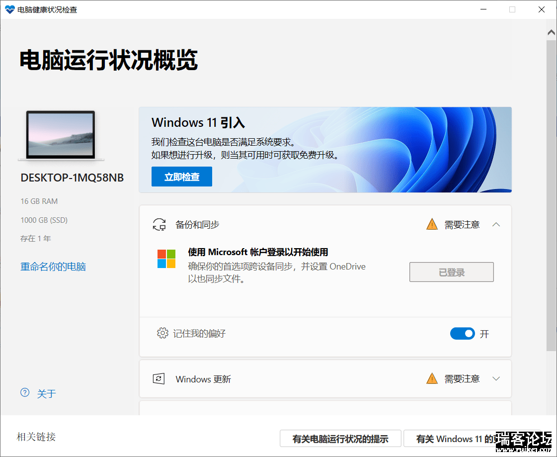Click the greyed 已登录 button
The height and width of the screenshot is (457, 557).
[x=452, y=272]
